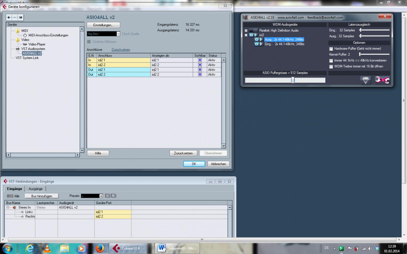The width and height of the screenshot is (407, 254).
Task: Select MIDI-Anschluss-Einstellungen in tree
Action: (48, 35)
